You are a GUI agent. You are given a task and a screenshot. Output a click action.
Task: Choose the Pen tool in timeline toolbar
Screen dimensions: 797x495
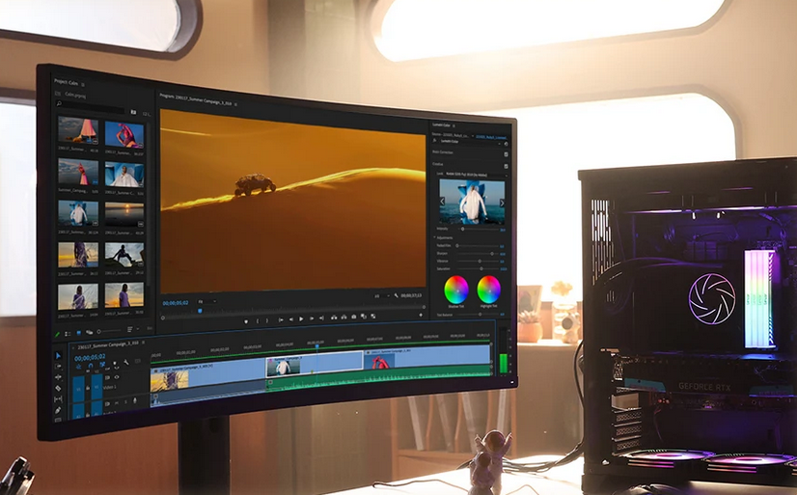(58, 411)
